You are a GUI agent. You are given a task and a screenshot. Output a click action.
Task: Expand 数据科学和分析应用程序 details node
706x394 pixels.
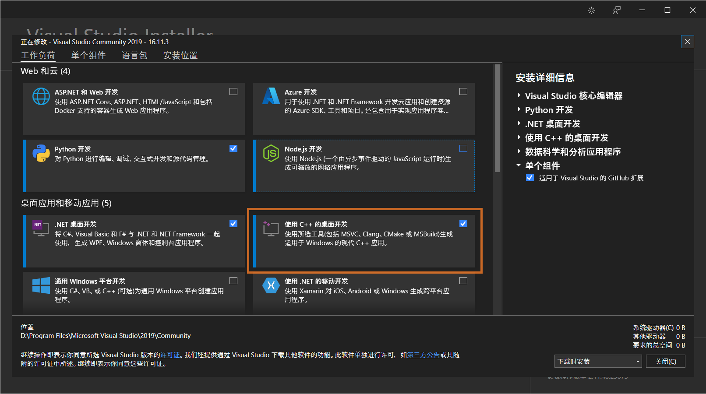click(x=519, y=151)
